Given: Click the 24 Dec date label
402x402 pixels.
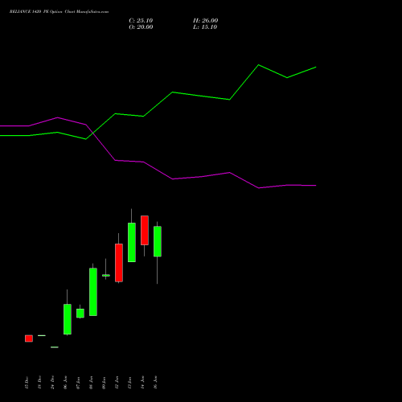Looking at the screenshot, I should click(x=52, y=383).
